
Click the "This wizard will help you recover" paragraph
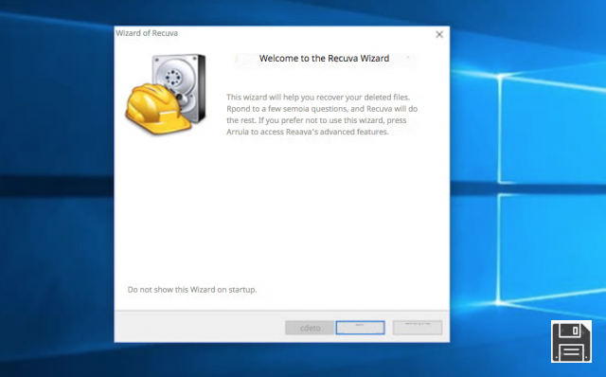tap(322, 115)
